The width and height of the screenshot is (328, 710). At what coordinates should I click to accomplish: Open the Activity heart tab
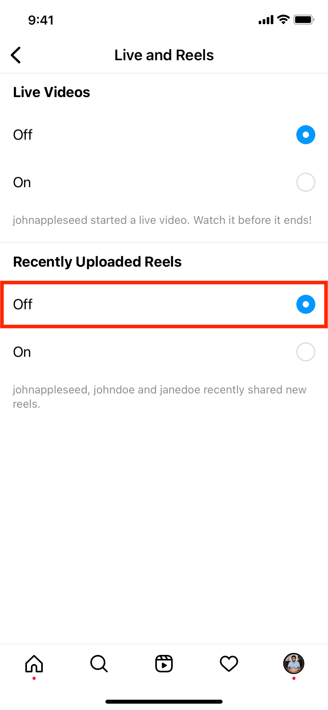pyautogui.click(x=229, y=664)
